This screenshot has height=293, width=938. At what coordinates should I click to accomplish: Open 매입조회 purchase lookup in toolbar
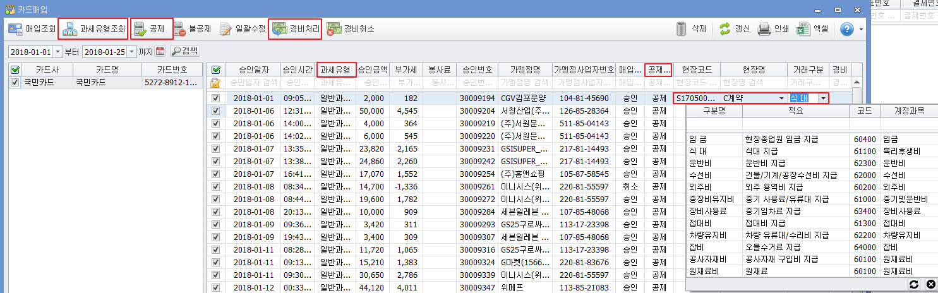(33, 29)
